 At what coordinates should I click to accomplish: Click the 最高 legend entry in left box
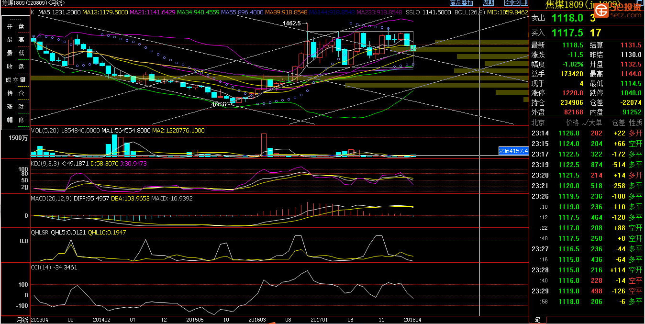coord(15,39)
